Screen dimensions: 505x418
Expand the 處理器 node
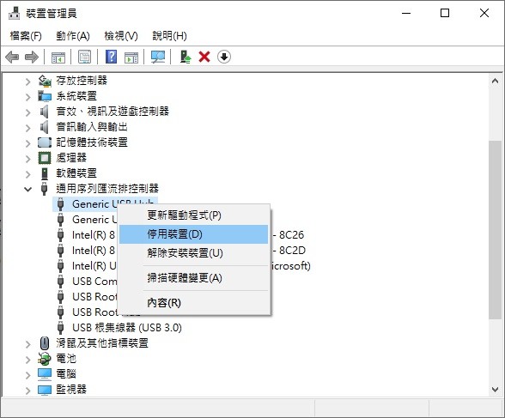28,159
